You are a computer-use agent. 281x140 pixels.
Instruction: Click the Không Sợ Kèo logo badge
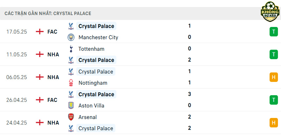point(270,12)
